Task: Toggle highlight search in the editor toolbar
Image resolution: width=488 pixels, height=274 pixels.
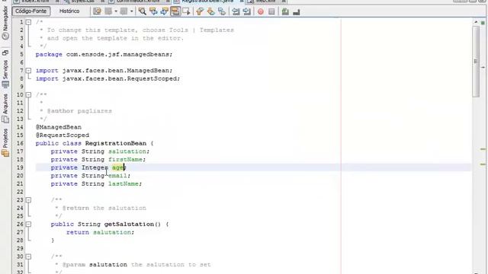Action: (x=175, y=11)
